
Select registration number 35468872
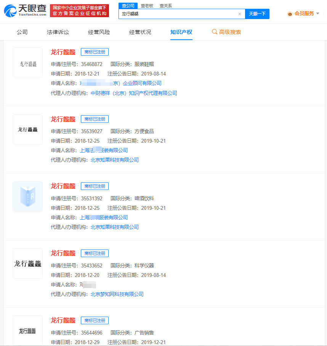point(92,64)
